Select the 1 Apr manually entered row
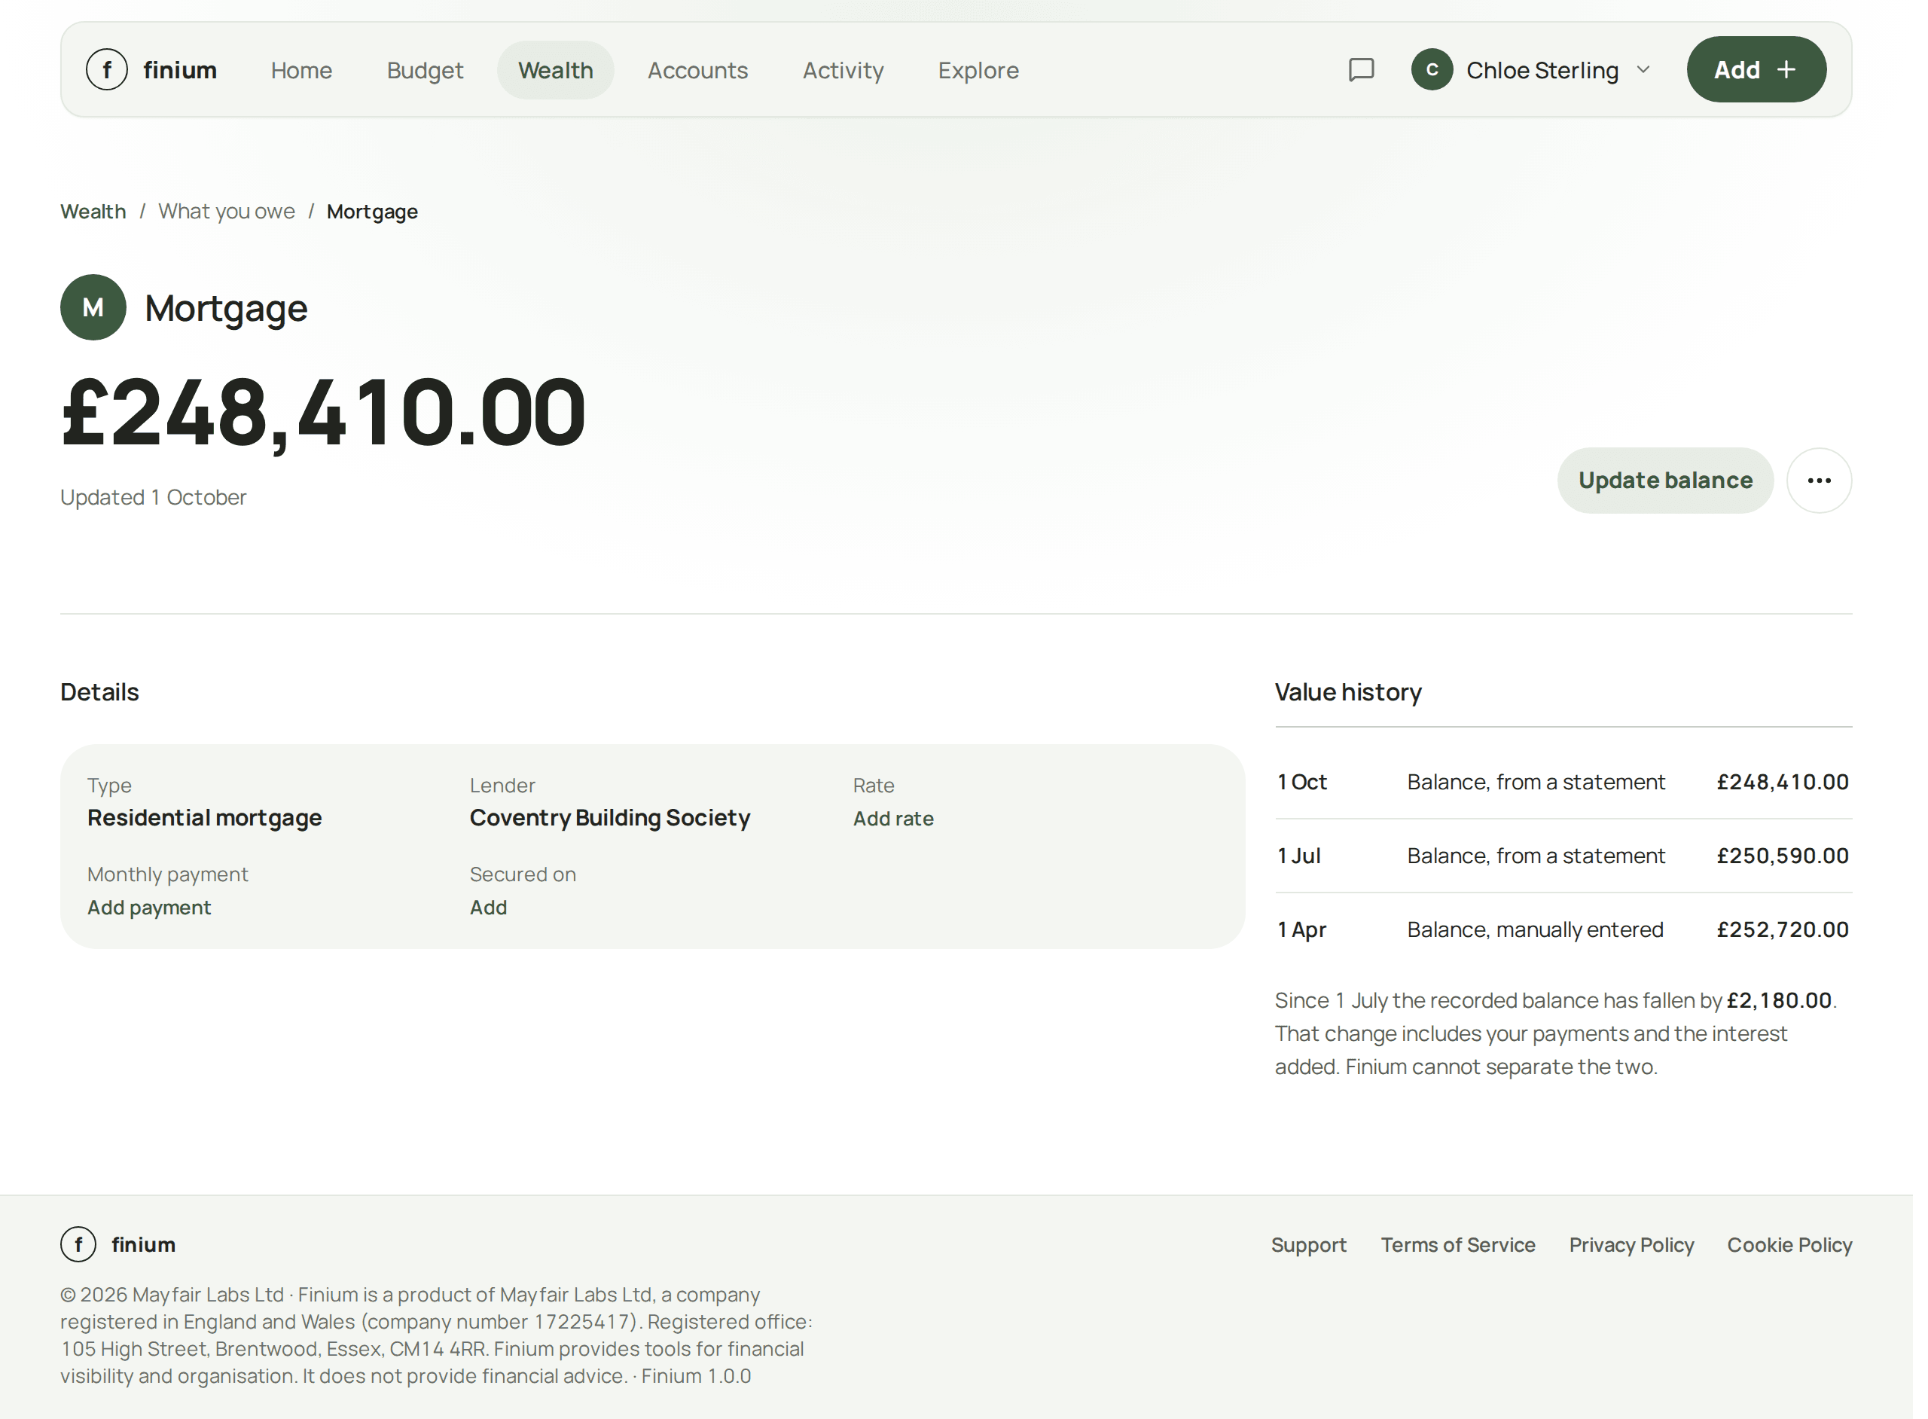Image resolution: width=1928 pixels, height=1419 pixels. (x=1563, y=929)
